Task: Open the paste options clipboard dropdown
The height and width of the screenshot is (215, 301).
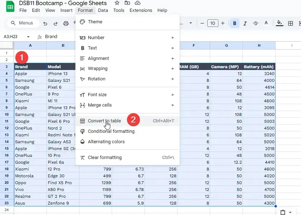Action: pos(286,212)
